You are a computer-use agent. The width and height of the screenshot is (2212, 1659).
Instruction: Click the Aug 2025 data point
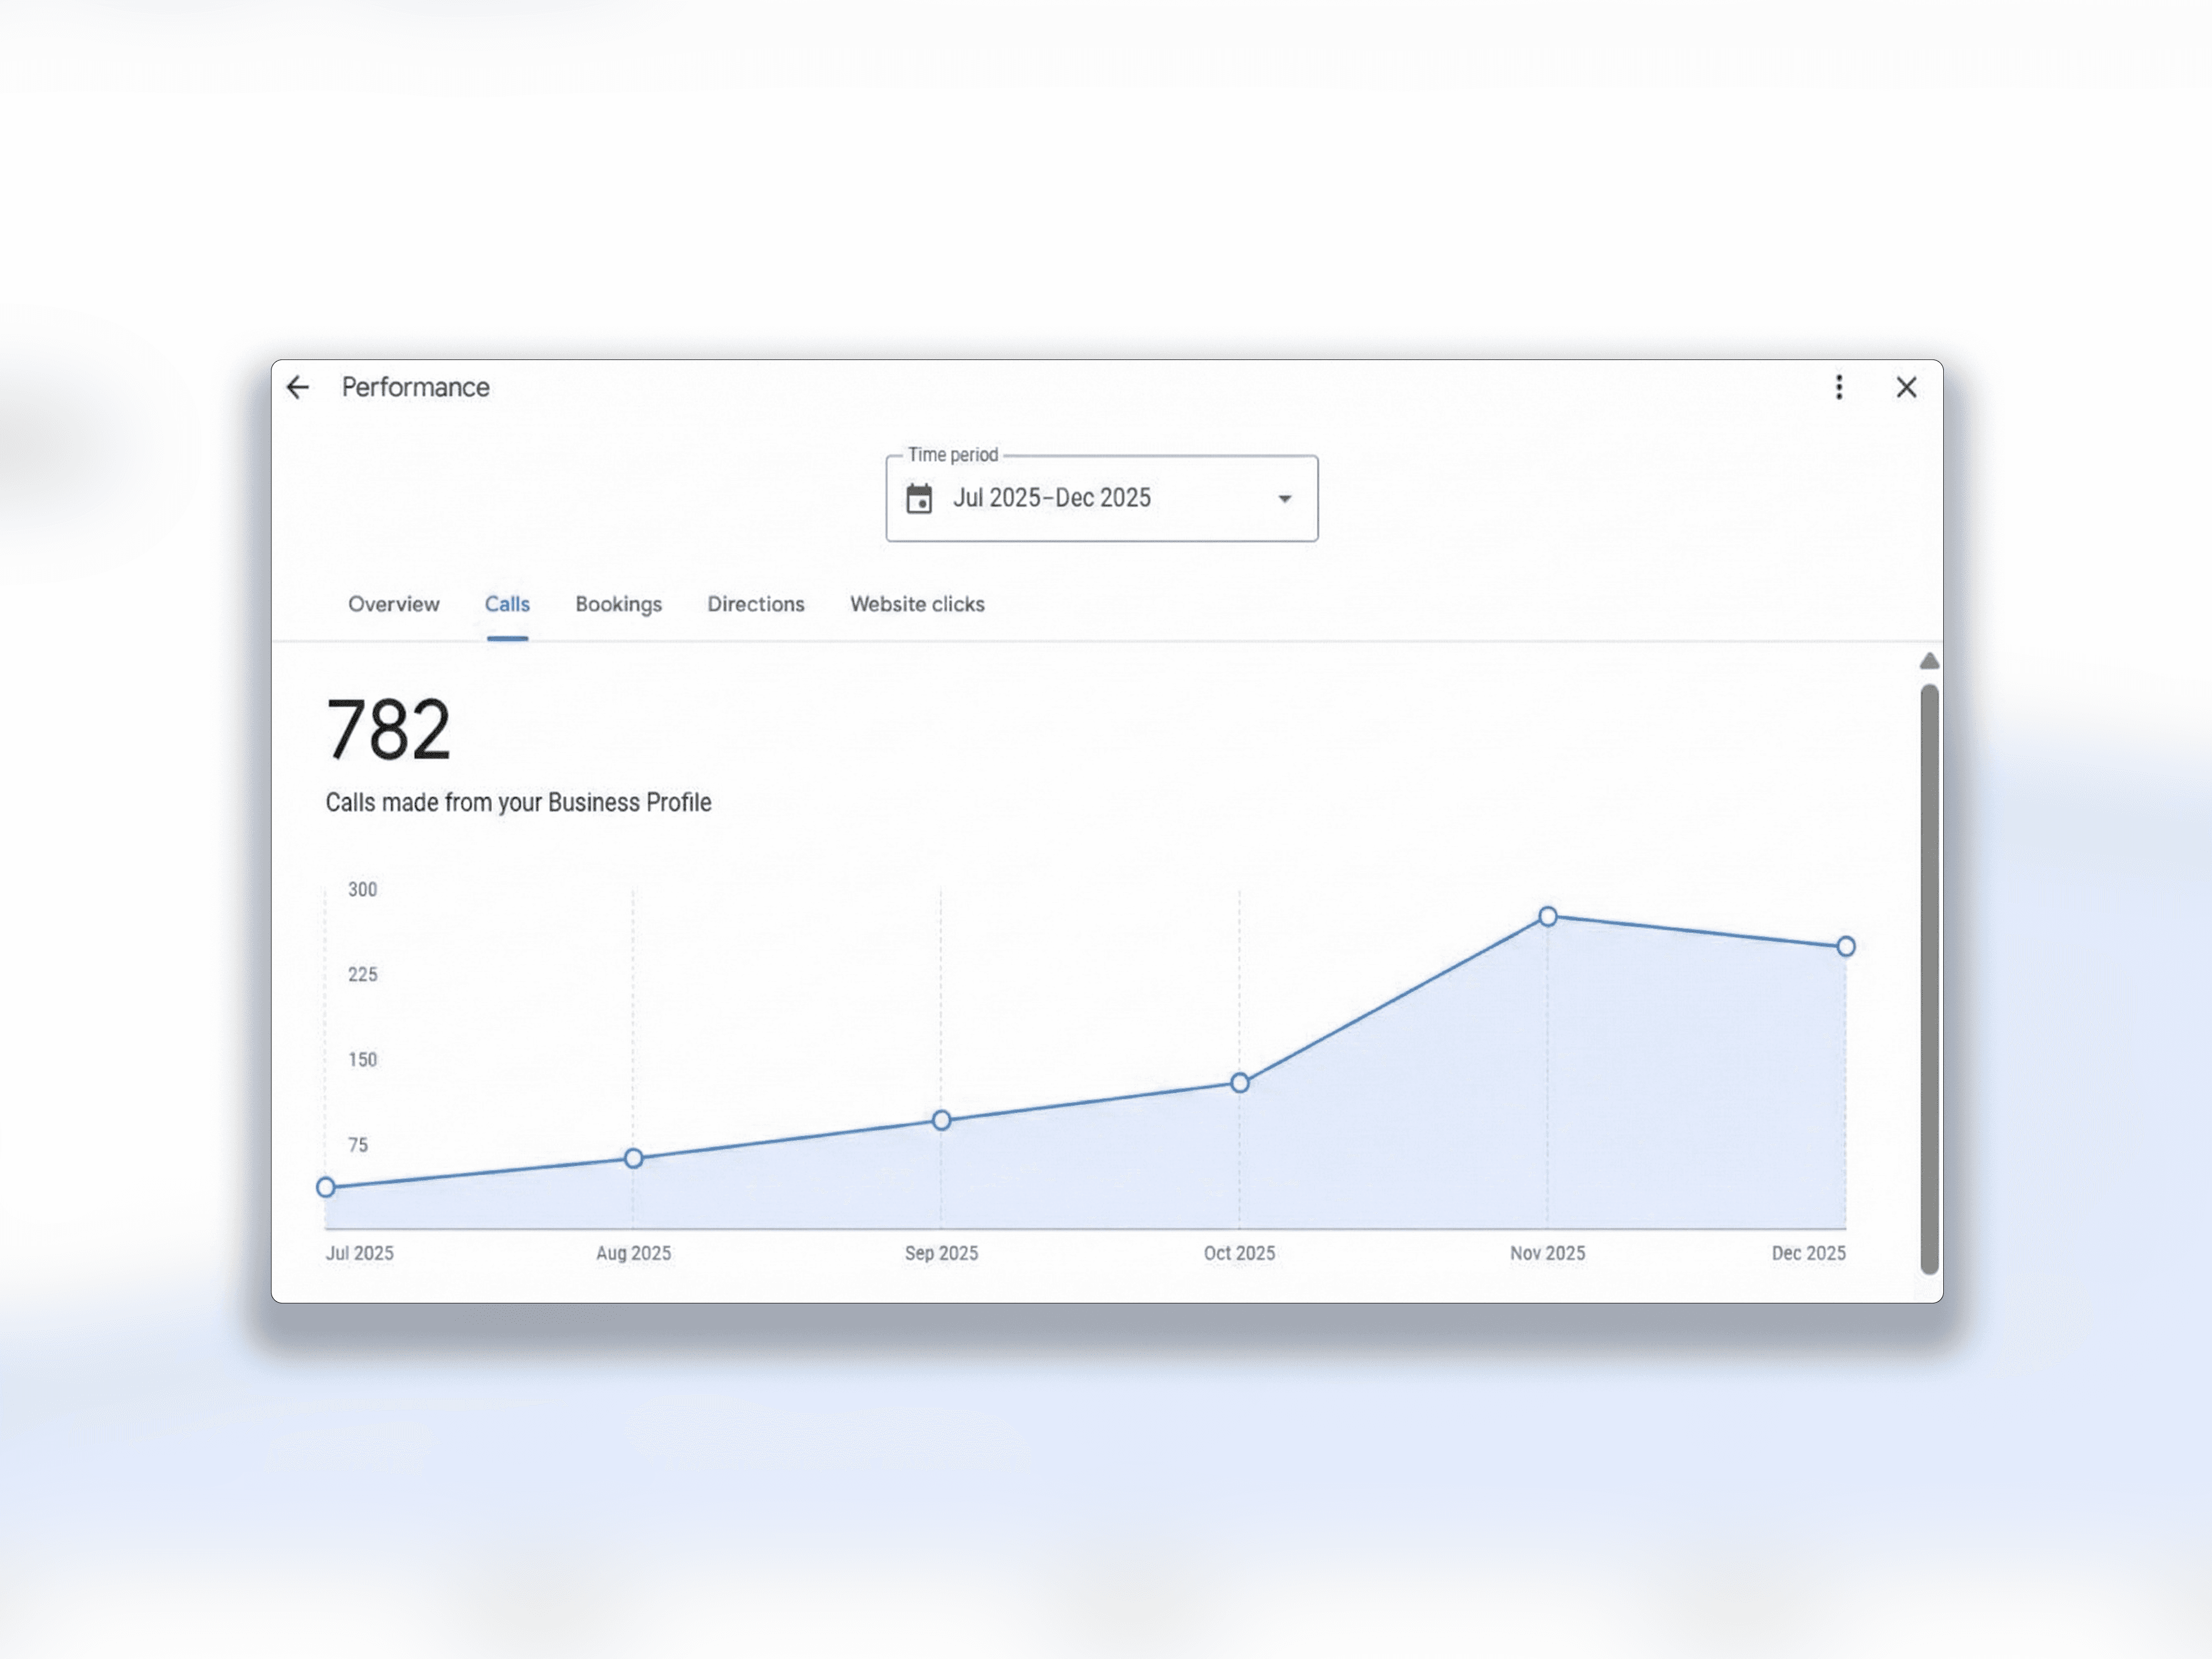coord(633,1158)
